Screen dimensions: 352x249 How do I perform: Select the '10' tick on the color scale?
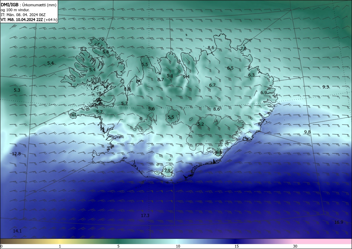pyautogui.click(x=178, y=246)
